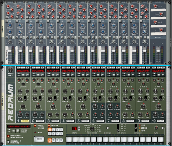
Task: Click Select button for drum channel 6
Action: (x=100, y=121)
